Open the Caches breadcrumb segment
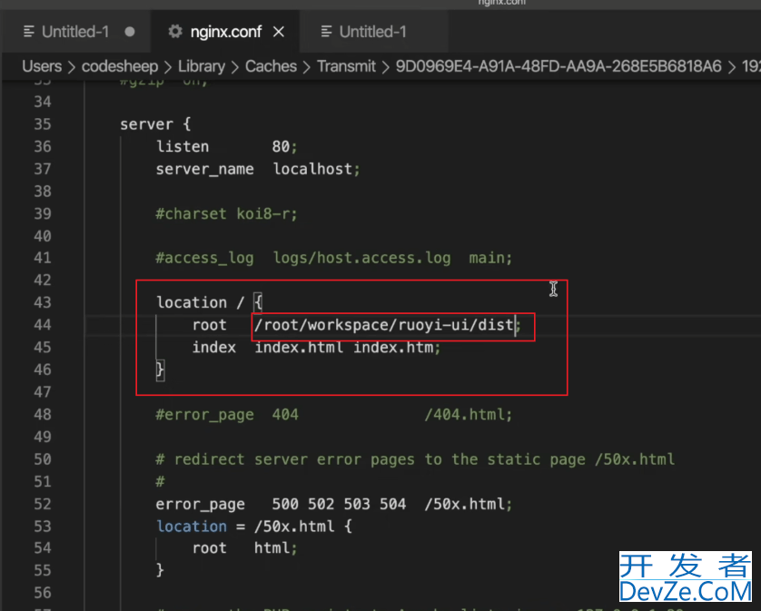Screen dimensions: 761x611 (271, 66)
